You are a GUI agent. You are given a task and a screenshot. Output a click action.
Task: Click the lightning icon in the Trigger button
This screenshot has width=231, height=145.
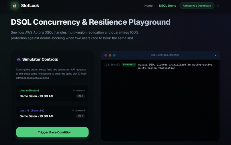point(35,132)
